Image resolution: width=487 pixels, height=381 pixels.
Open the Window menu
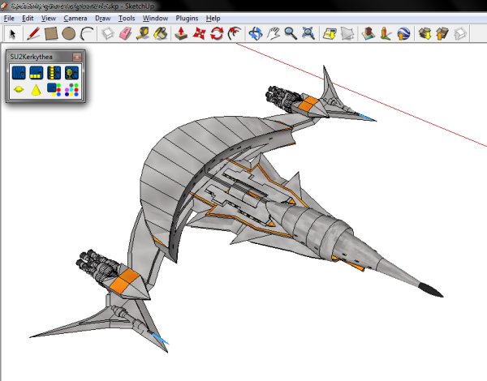155,19
